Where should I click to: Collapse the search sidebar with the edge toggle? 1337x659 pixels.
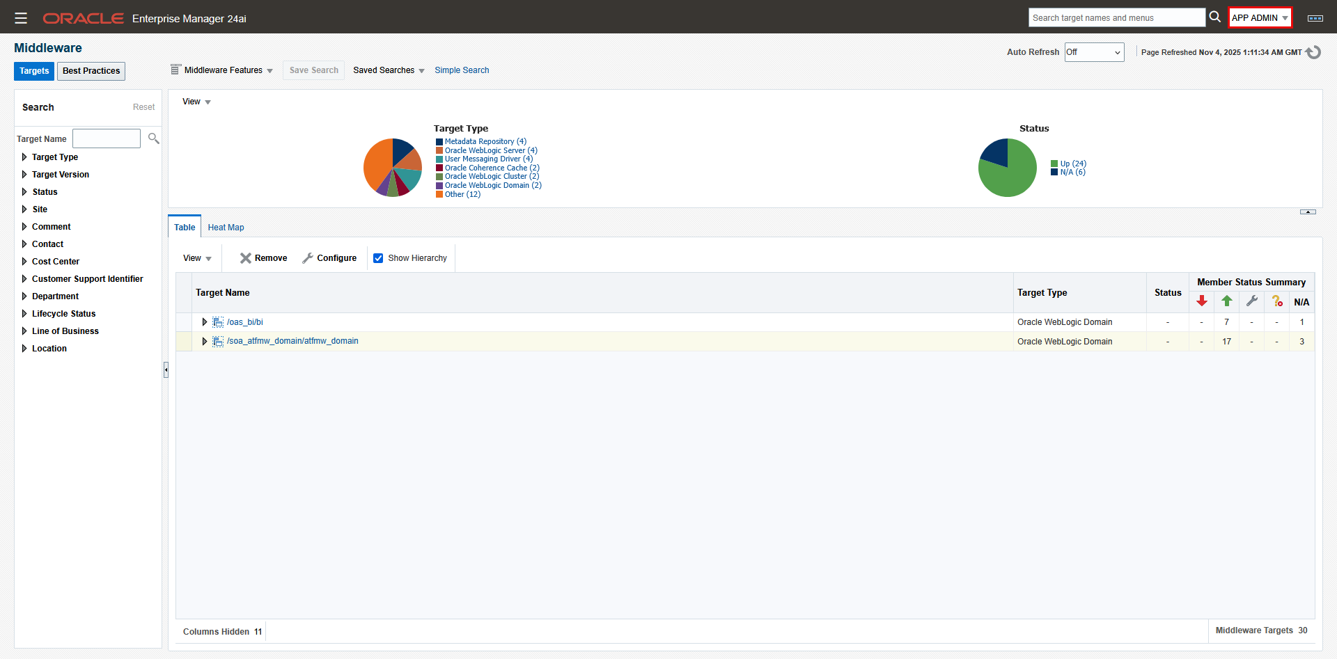click(166, 370)
